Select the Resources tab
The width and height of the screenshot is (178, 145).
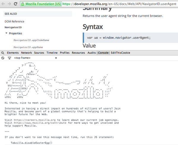78,53
